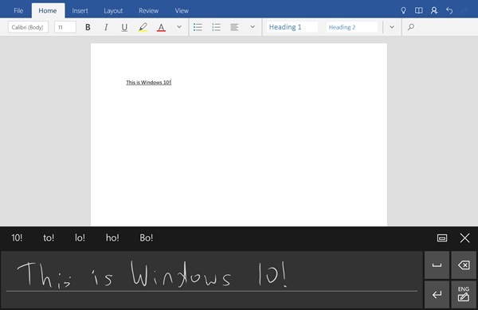Click the document text "This is Windows 10!"
Viewport: 478px width, 310px height.
(148, 82)
